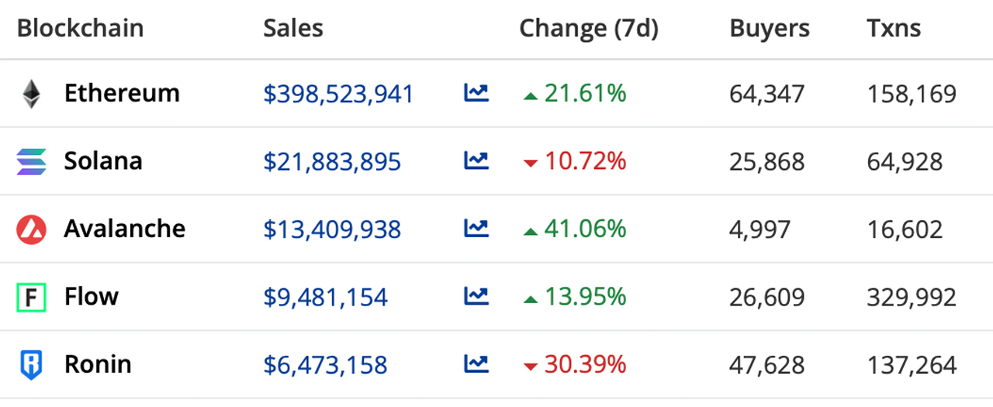This screenshot has height=407, width=993.
Task: Open the Avalanche sales chart icon
Action: [x=476, y=229]
